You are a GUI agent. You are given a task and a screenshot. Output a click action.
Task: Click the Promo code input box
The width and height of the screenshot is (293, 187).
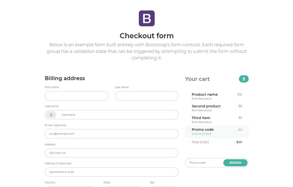[205, 163]
